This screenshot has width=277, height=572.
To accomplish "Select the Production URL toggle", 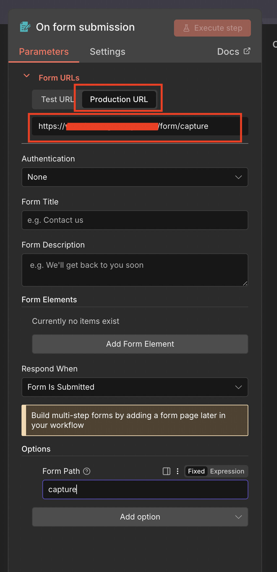I will 119,99.
